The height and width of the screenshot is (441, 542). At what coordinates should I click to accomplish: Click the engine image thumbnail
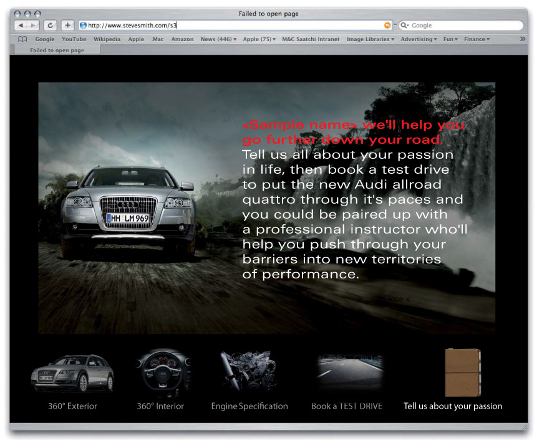point(248,371)
